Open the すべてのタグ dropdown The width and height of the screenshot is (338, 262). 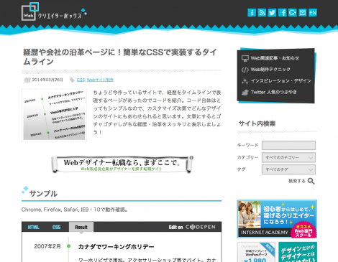point(288,169)
